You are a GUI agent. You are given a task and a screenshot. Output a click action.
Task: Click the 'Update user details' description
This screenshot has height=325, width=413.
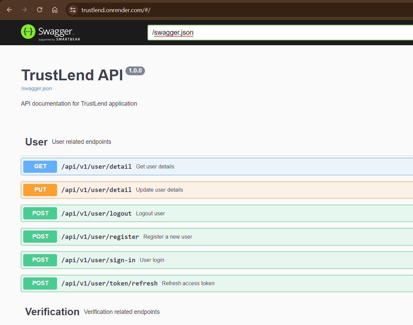(159, 190)
